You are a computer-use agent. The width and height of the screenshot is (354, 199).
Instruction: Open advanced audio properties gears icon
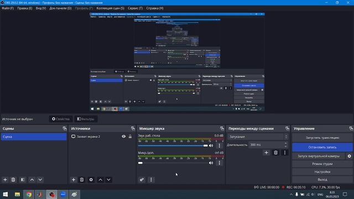[x=142, y=180]
